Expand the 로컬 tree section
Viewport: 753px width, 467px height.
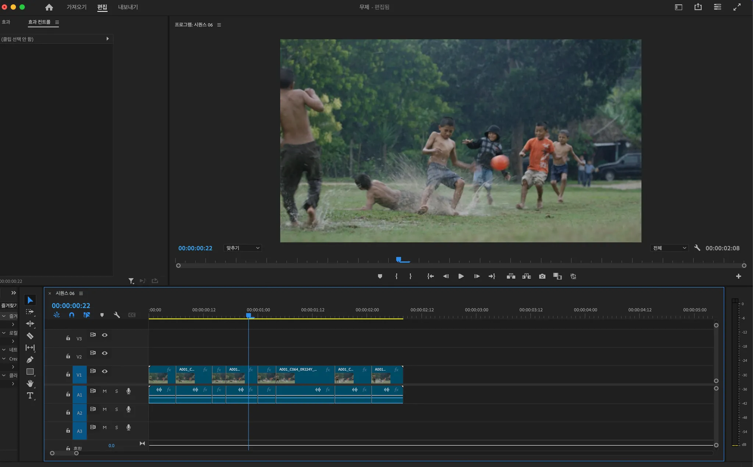(x=4, y=333)
